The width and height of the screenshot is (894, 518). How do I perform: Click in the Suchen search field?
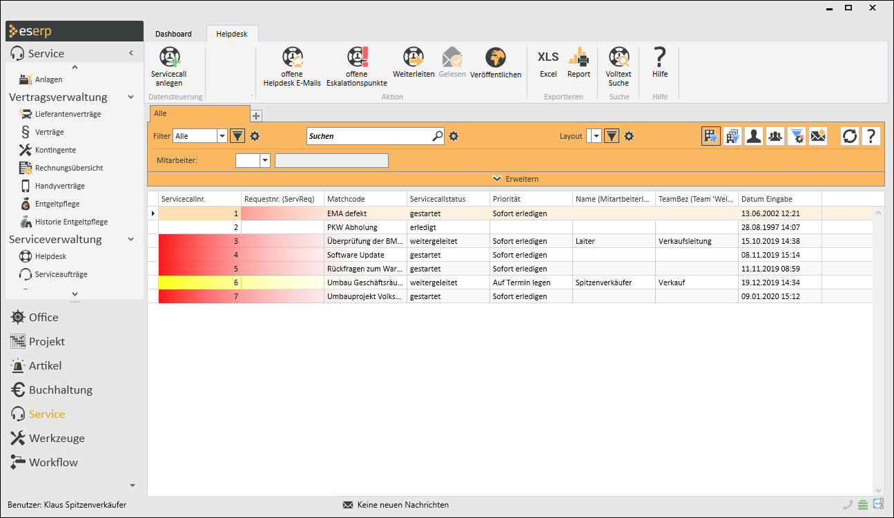(369, 136)
